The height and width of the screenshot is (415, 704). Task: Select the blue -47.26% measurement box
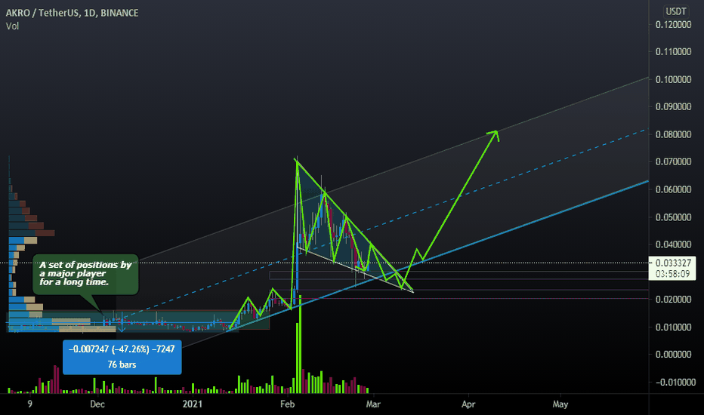point(122,357)
